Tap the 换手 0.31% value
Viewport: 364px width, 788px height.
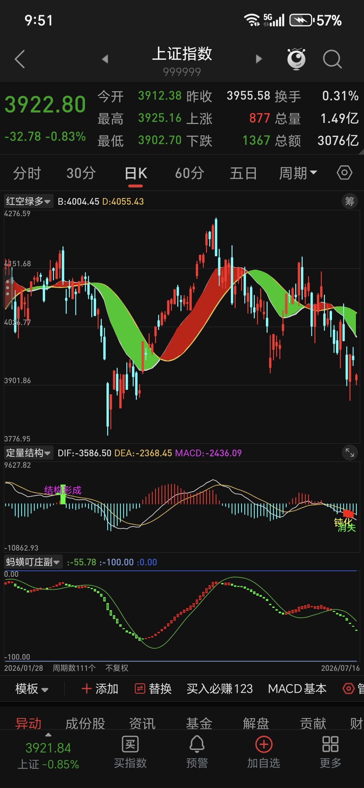340,96
